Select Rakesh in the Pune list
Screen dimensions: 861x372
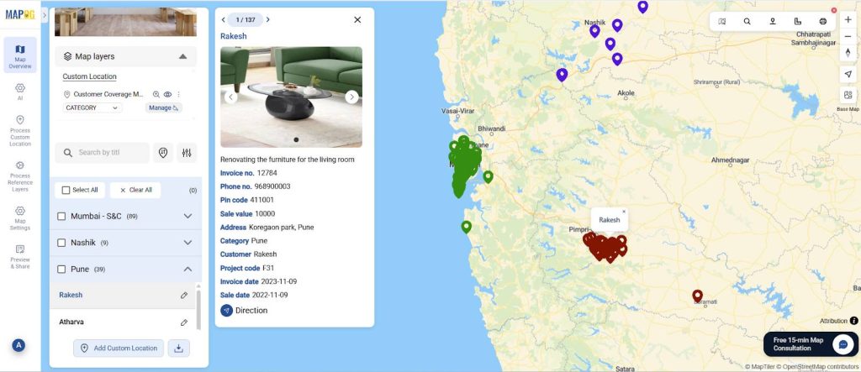pos(71,296)
